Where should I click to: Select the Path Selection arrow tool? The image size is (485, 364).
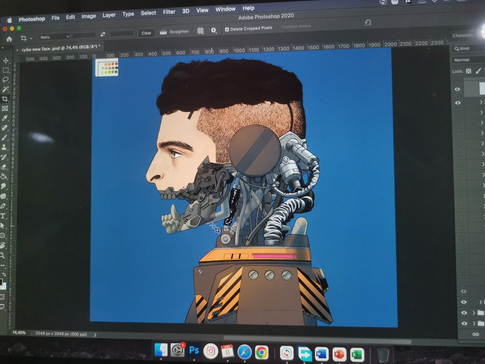(3, 226)
